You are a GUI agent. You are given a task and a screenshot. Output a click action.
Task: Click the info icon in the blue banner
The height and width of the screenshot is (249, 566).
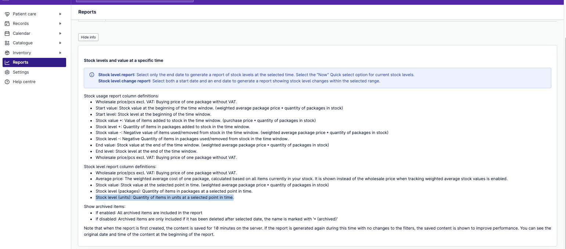(x=92, y=75)
